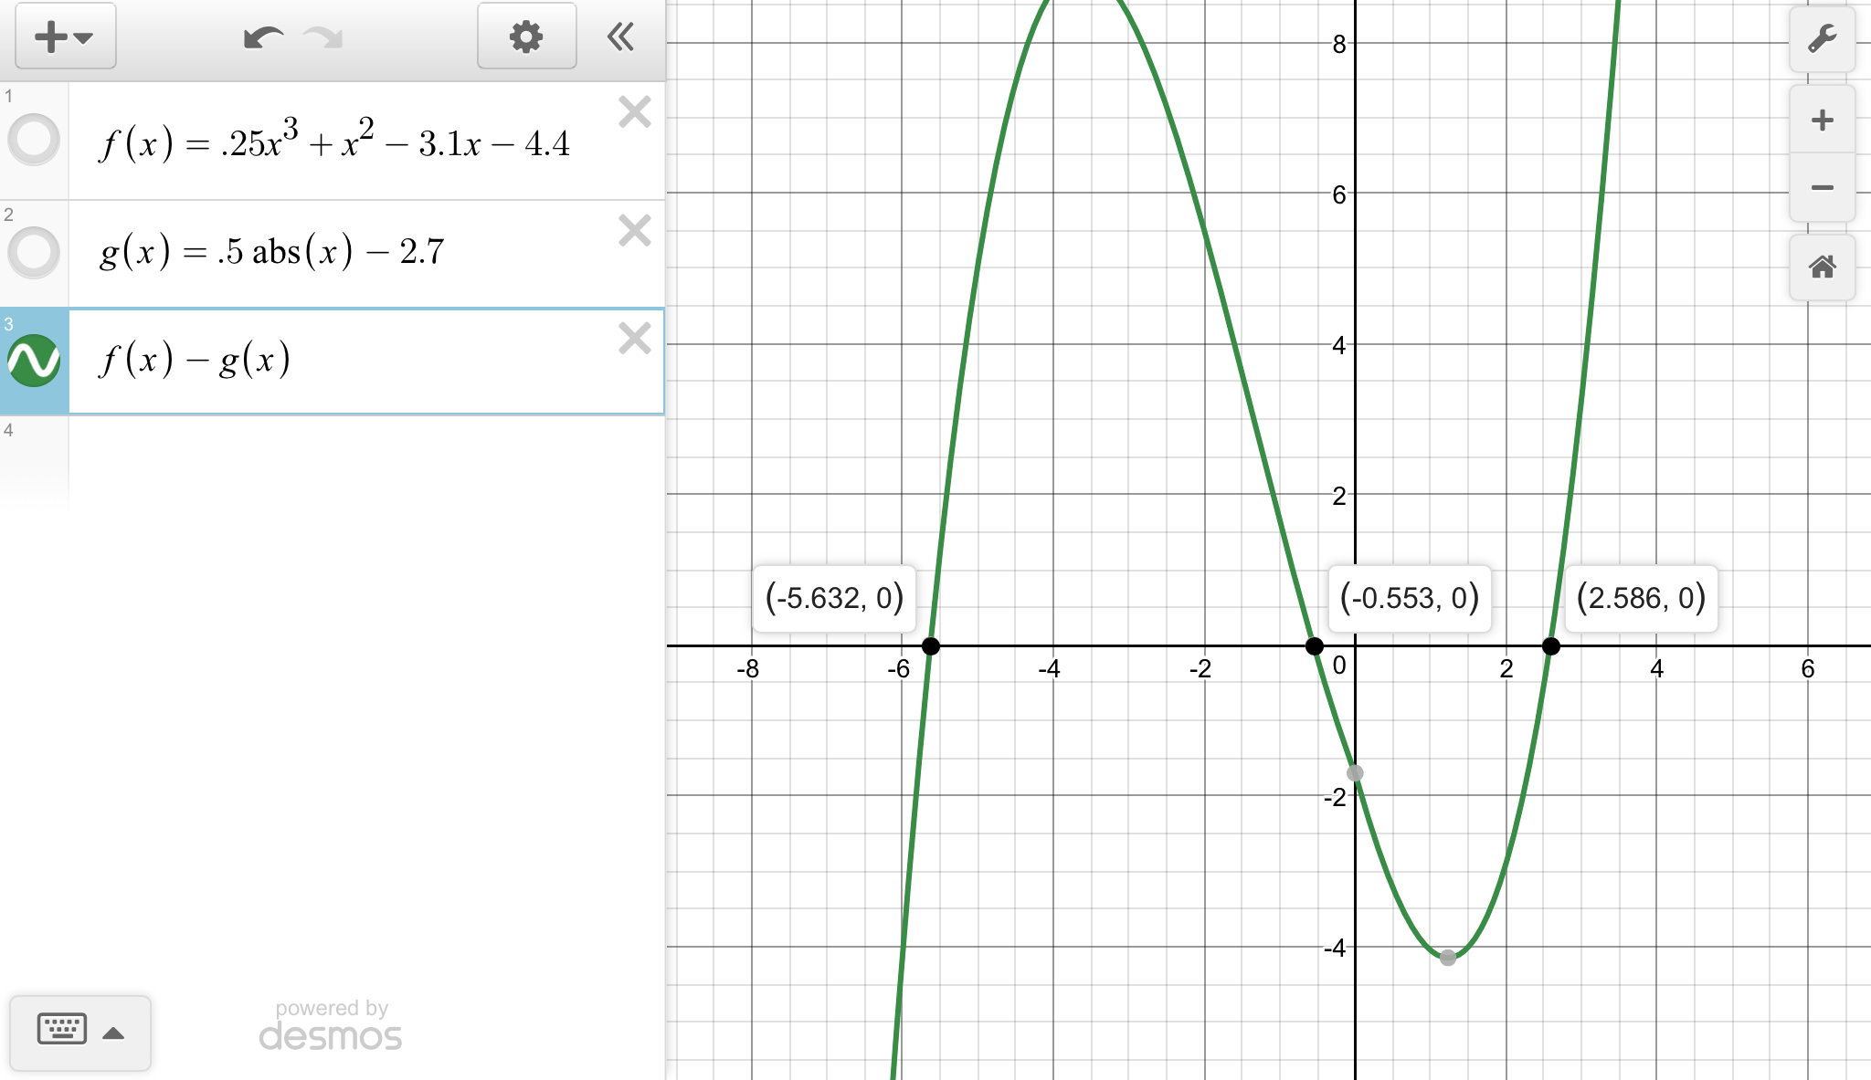Open the powered by Desmos link
The width and height of the screenshot is (1871, 1080).
point(331,1026)
